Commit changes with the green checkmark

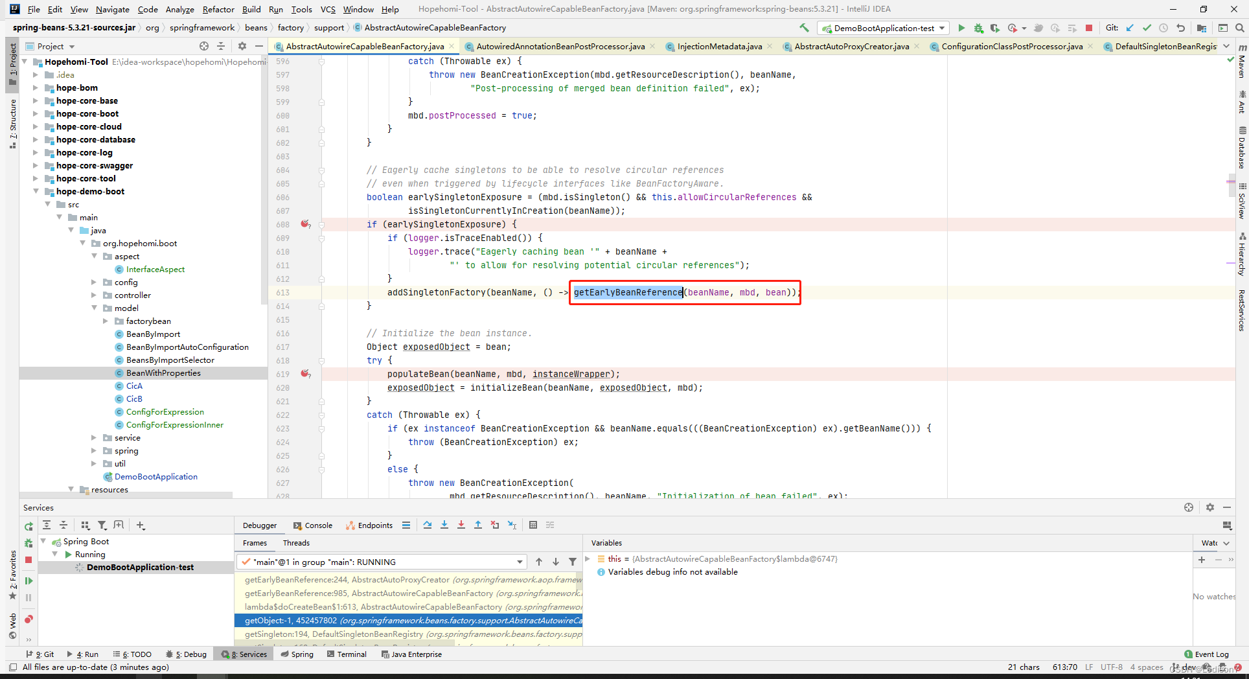(1147, 28)
